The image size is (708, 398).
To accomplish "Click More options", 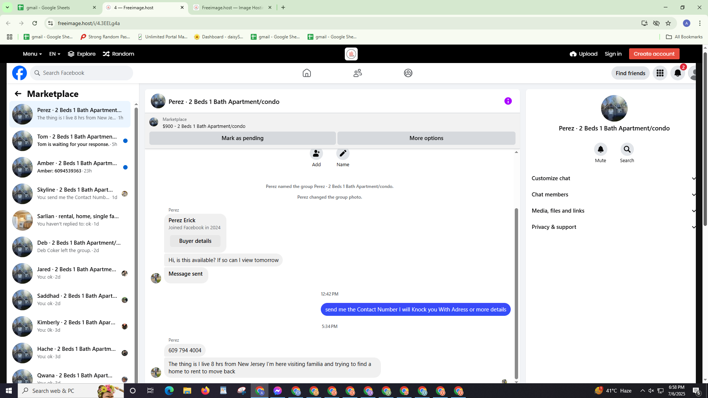I will coord(426,138).
